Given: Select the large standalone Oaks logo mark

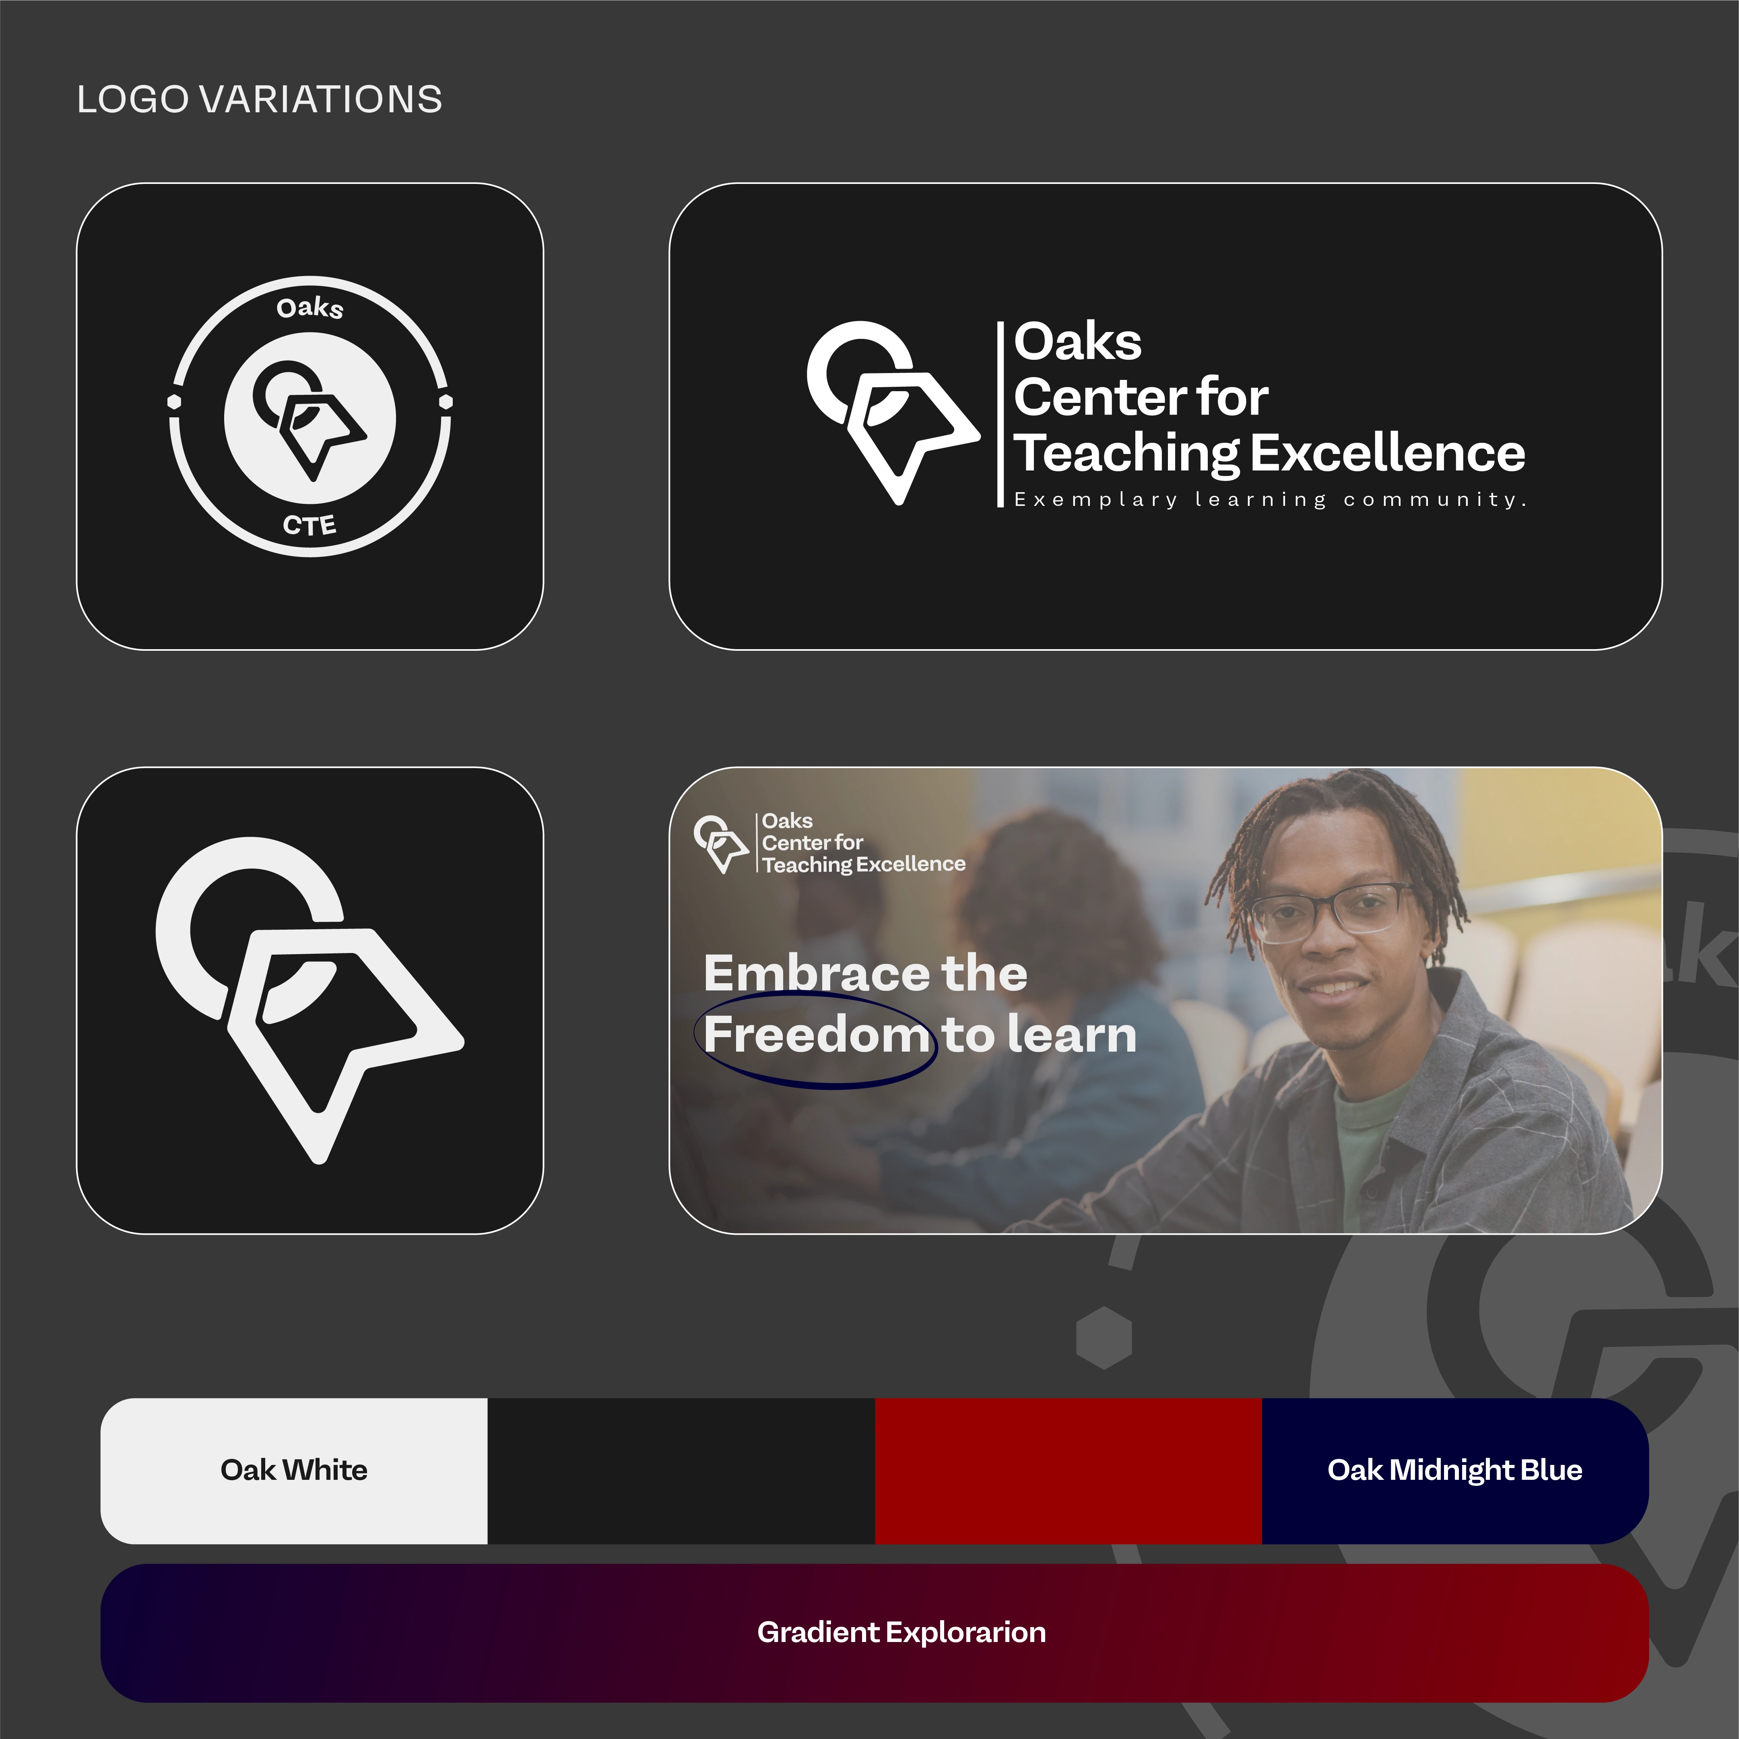Looking at the screenshot, I should click(x=309, y=1000).
